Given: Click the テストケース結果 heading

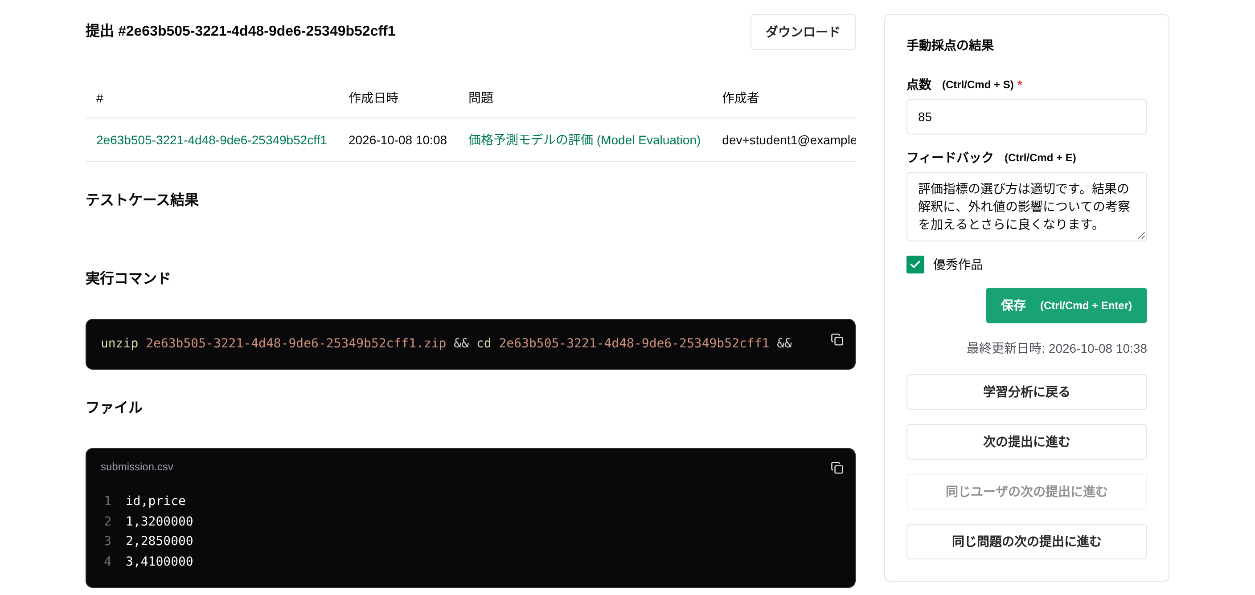Looking at the screenshot, I should click(142, 200).
